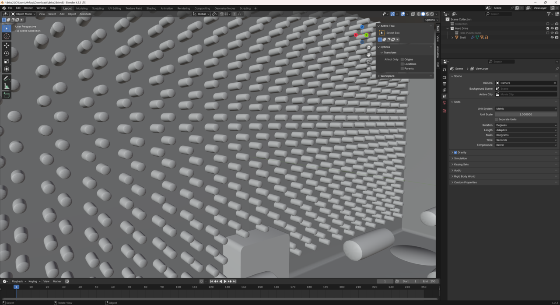The image size is (560, 305).
Task: Click the Unit Scale value field
Action: click(525, 114)
